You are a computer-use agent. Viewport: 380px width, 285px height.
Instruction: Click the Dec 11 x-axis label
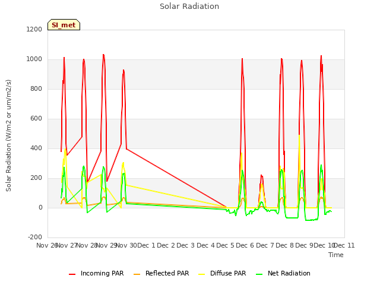tap(344, 245)
